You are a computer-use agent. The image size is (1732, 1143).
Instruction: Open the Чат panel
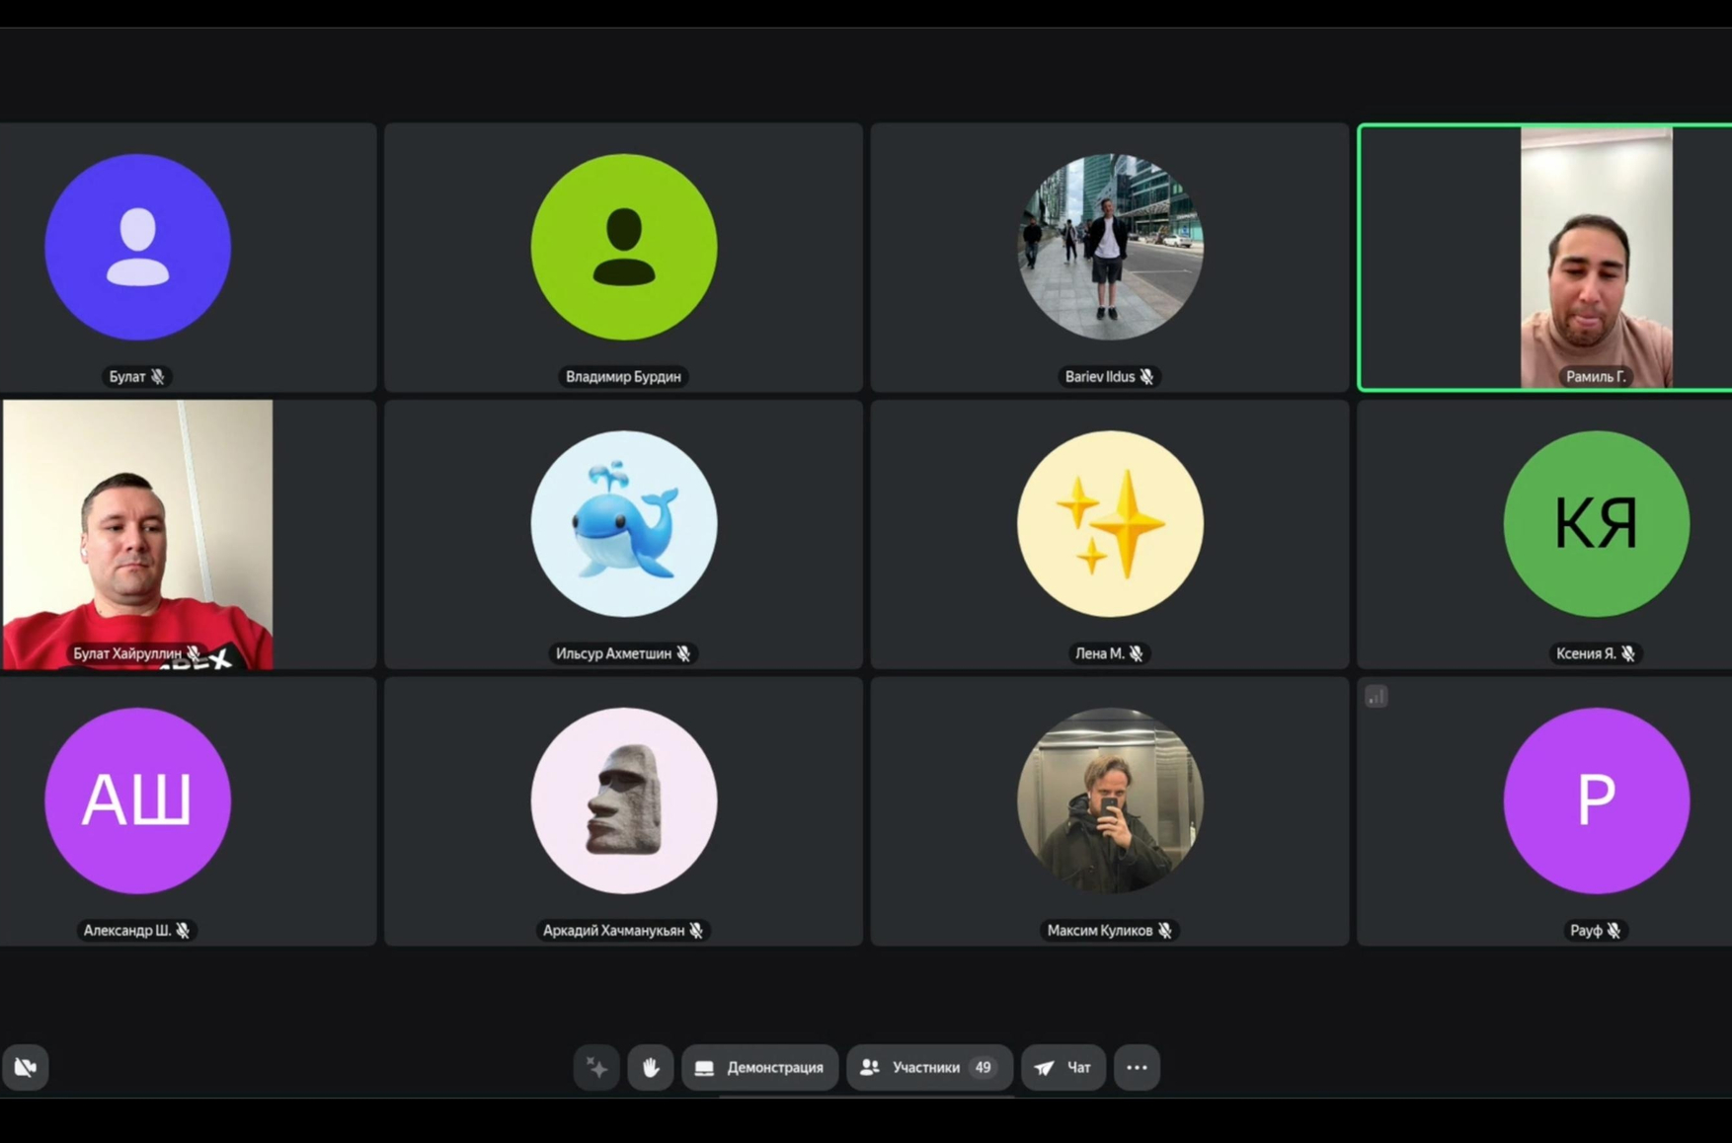(1063, 1067)
